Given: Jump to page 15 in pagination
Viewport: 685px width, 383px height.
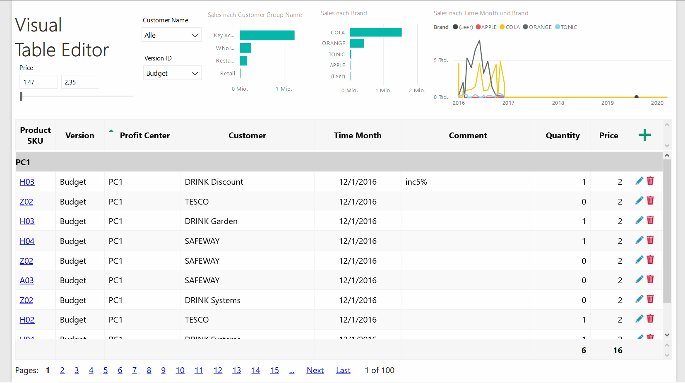Looking at the screenshot, I should click(274, 370).
